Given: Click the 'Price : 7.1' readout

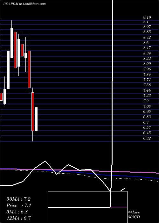Looking at the screenshot, I should click(19, 205).
